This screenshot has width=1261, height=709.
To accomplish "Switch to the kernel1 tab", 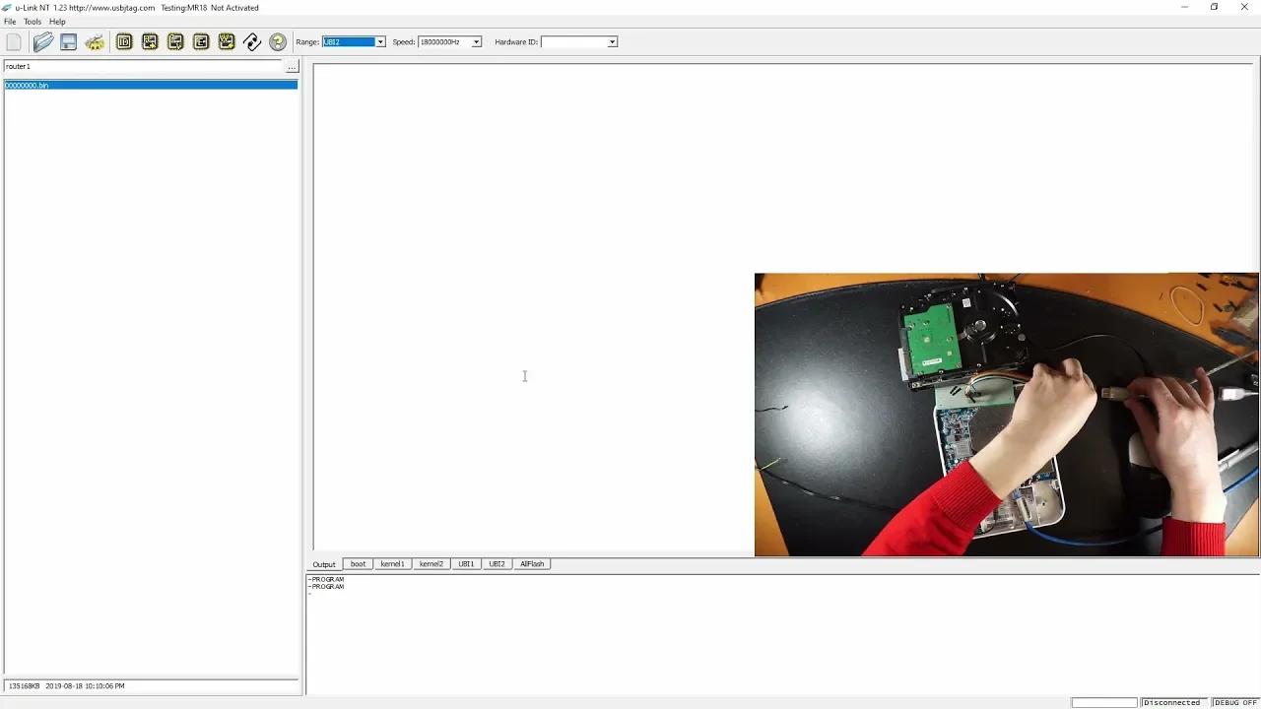I will tap(392, 563).
